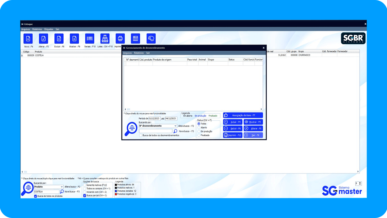Click the magnifier icon beside Nova busca - F3 in dialog
387x218 pixels.
(x=175, y=131)
